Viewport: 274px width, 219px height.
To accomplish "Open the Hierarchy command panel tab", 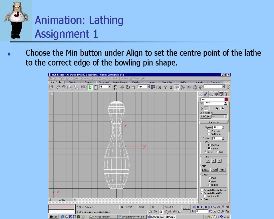I will pos(211,94).
